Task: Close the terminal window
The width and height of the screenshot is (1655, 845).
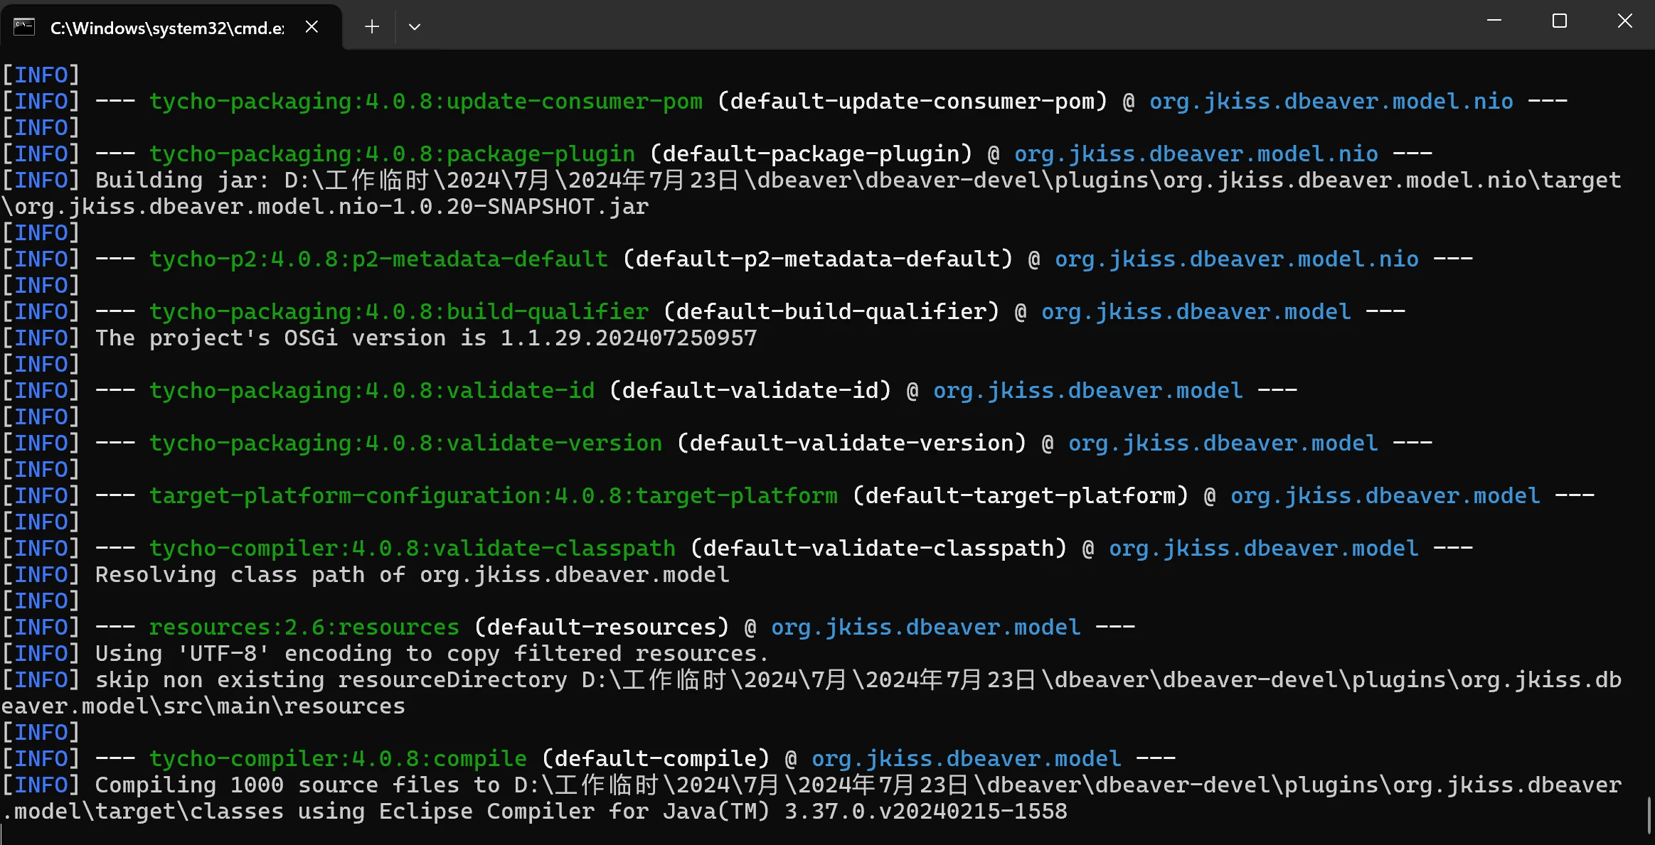Action: pos(1624,21)
